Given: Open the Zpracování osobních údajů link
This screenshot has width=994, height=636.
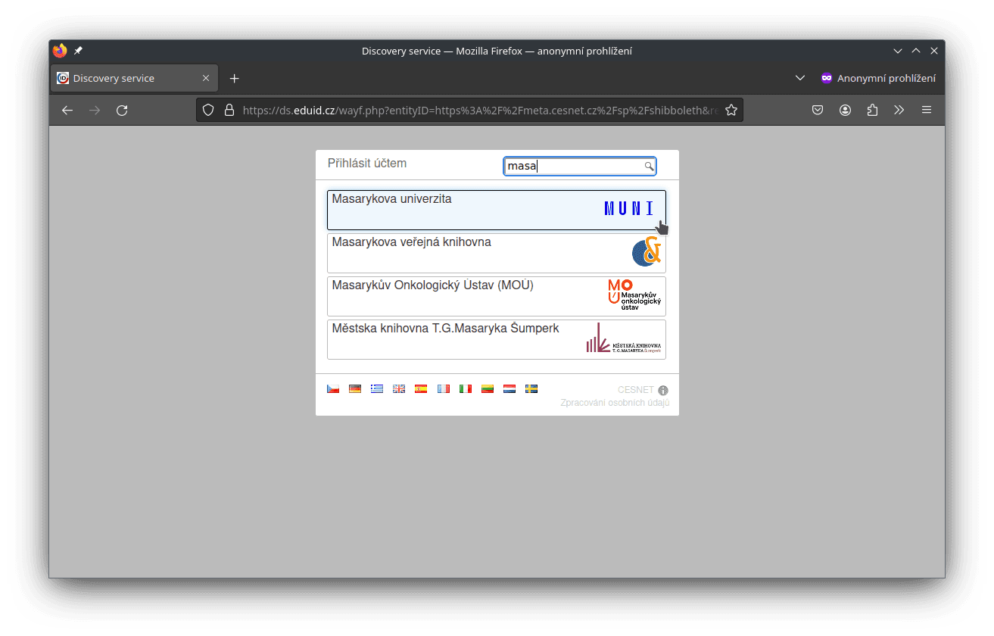Looking at the screenshot, I should click(x=615, y=403).
